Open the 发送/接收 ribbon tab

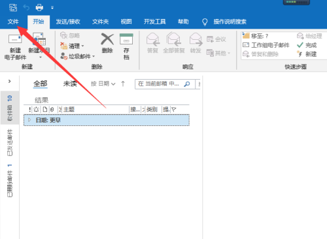point(68,22)
